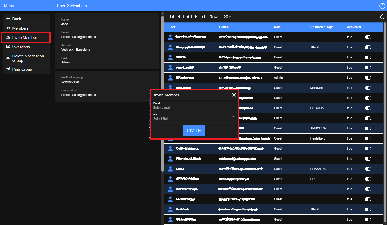Click the '1 of 4' page indicator
The image size is (387, 225).
point(187,17)
